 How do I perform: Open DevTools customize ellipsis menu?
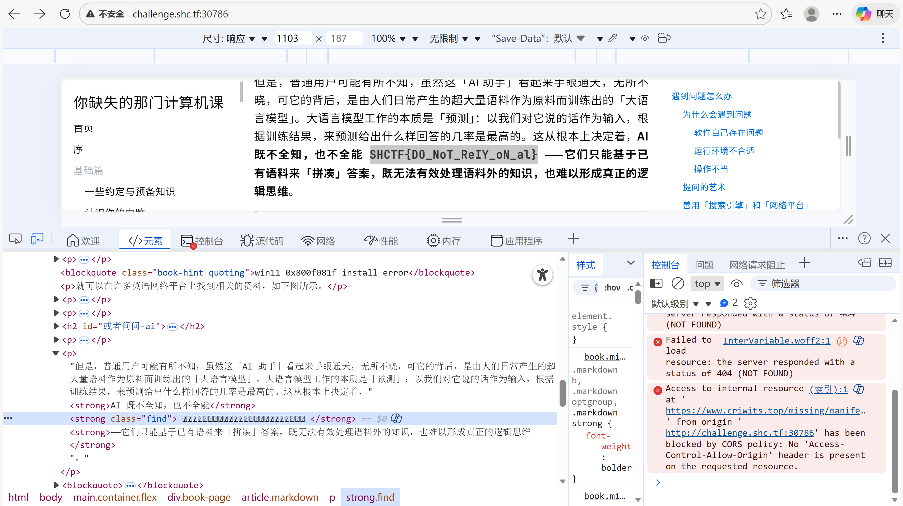[x=842, y=239]
